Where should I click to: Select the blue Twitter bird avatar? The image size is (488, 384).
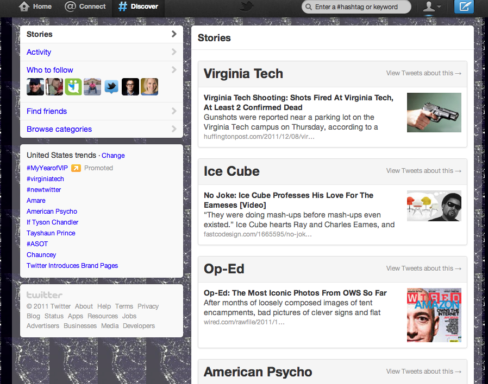111,87
